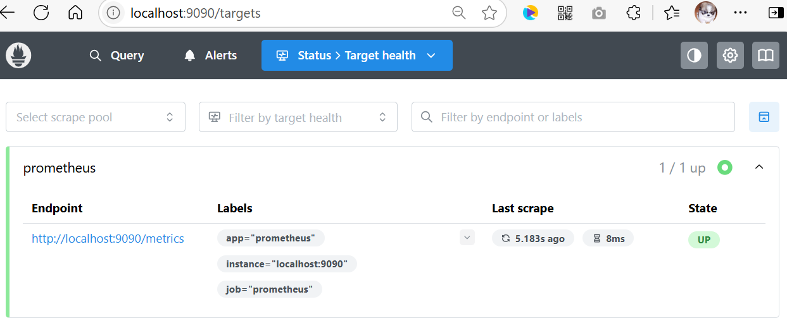Click the app="prometheus" label badge

(270, 238)
